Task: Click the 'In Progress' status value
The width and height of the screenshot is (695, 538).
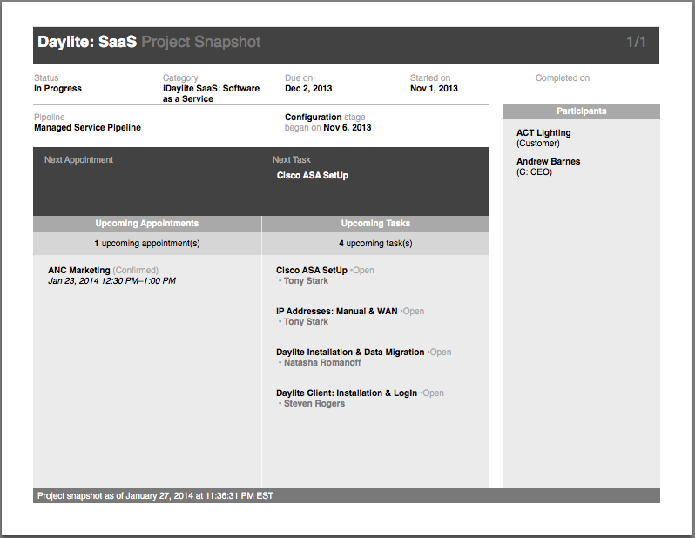Action: coord(57,88)
